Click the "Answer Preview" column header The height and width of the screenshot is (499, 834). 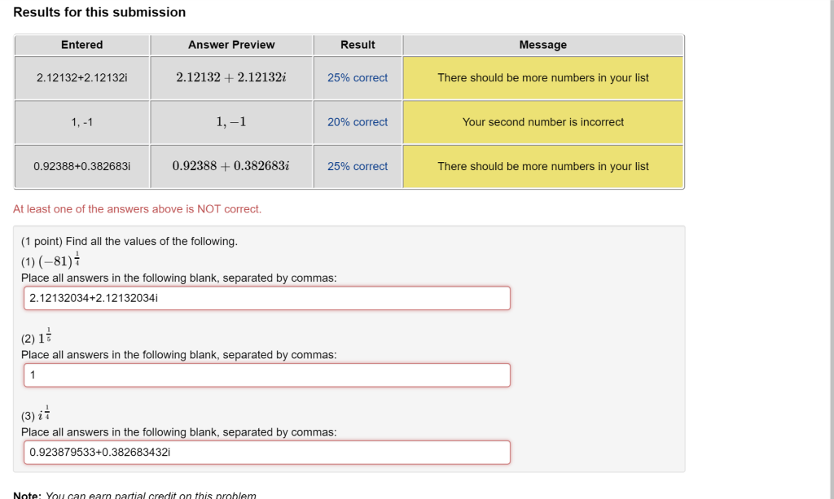pos(231,45)
